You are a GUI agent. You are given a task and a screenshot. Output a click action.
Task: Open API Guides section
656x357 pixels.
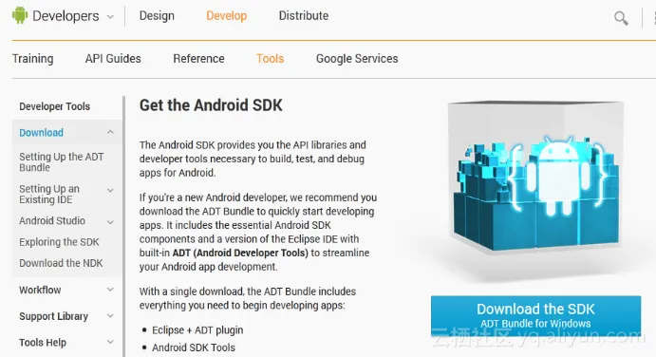[113, 59]
